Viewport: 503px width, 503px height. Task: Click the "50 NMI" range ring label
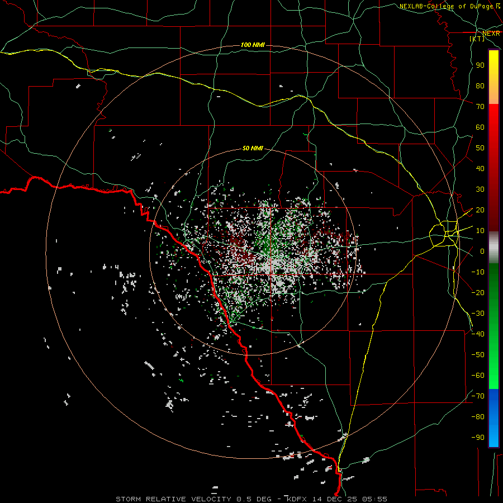pyautogui.click(x=253, y=148)
